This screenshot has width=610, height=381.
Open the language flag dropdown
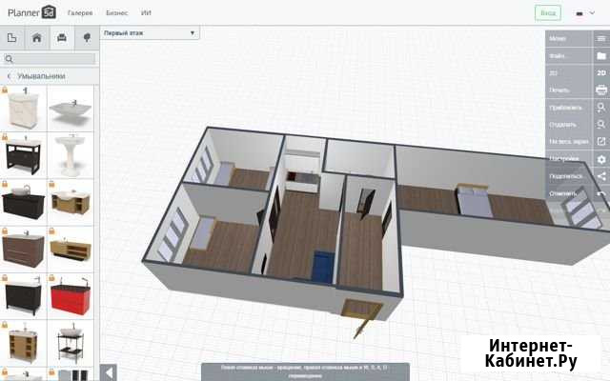583,13
